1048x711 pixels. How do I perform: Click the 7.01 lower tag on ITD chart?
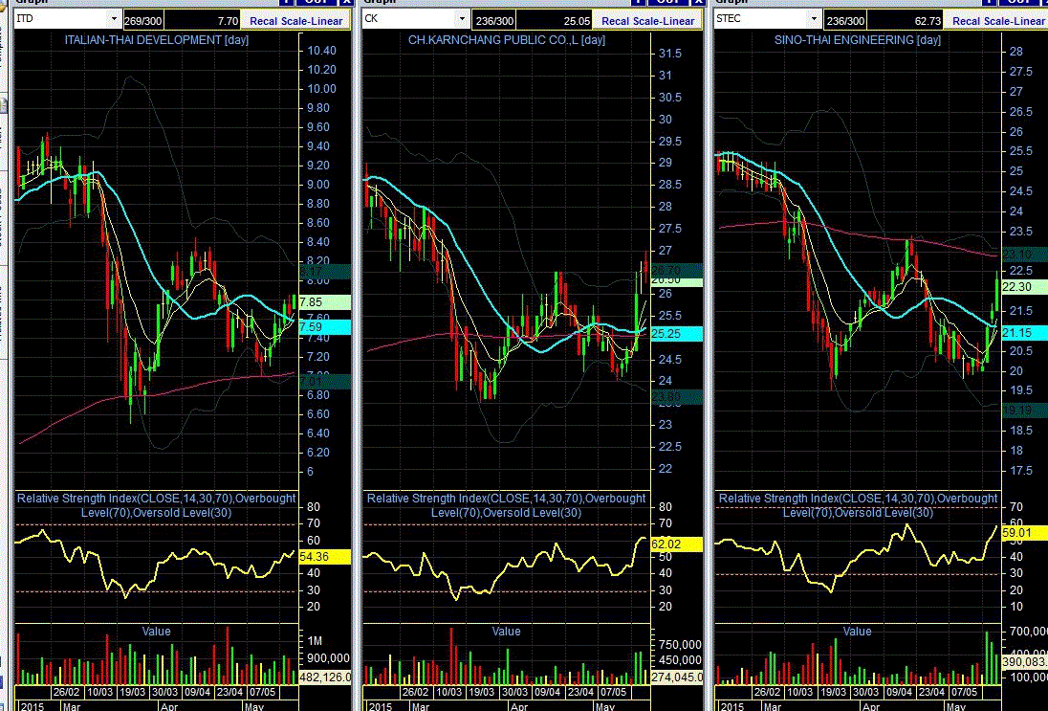click(x=325, y=381)
